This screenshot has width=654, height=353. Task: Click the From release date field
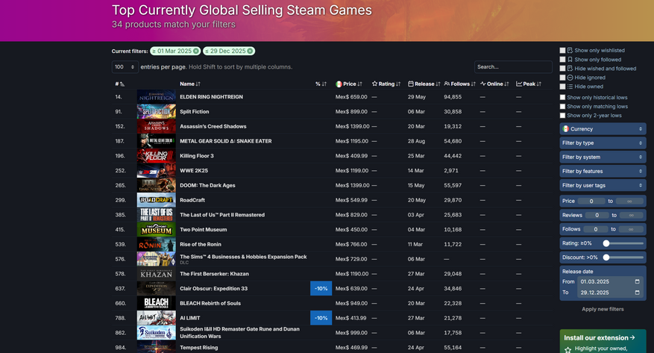coord(610,281)
